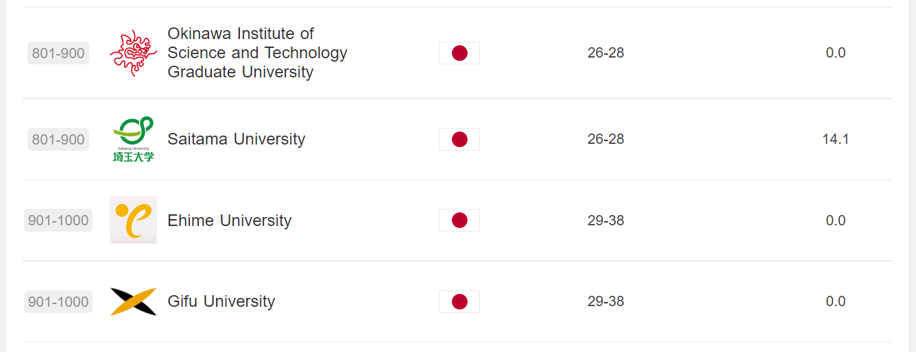Click Japan flag in Gifu University row
The height and width of the screenshot is (352, 916).
[459, 301]
